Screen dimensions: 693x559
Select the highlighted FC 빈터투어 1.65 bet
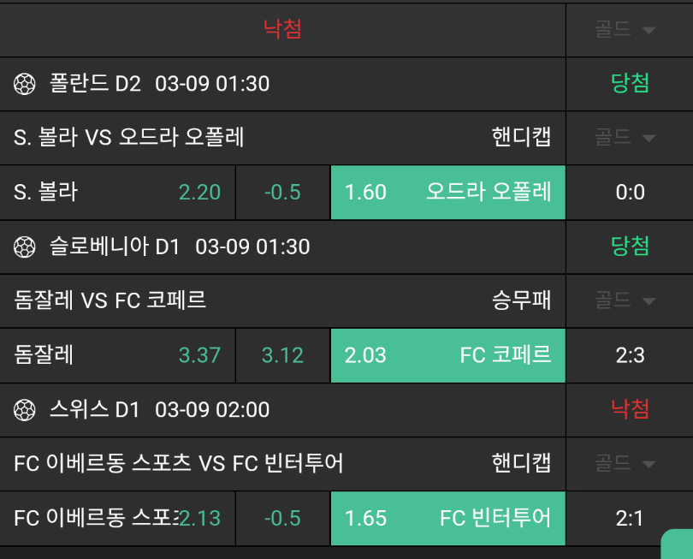(447, 518)
